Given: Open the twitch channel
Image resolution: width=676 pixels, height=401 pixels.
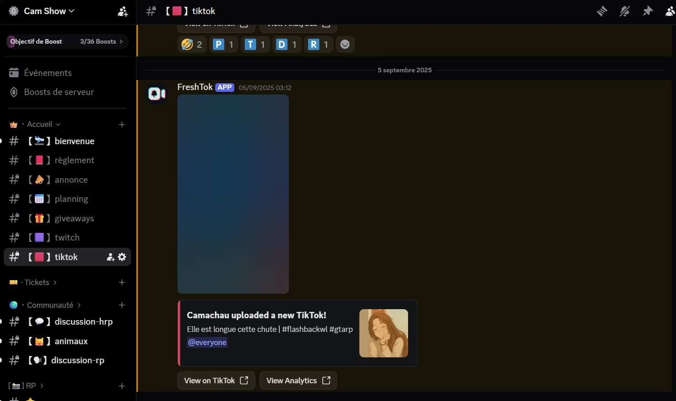Looking at the screenshot, I should pos(67,237).
